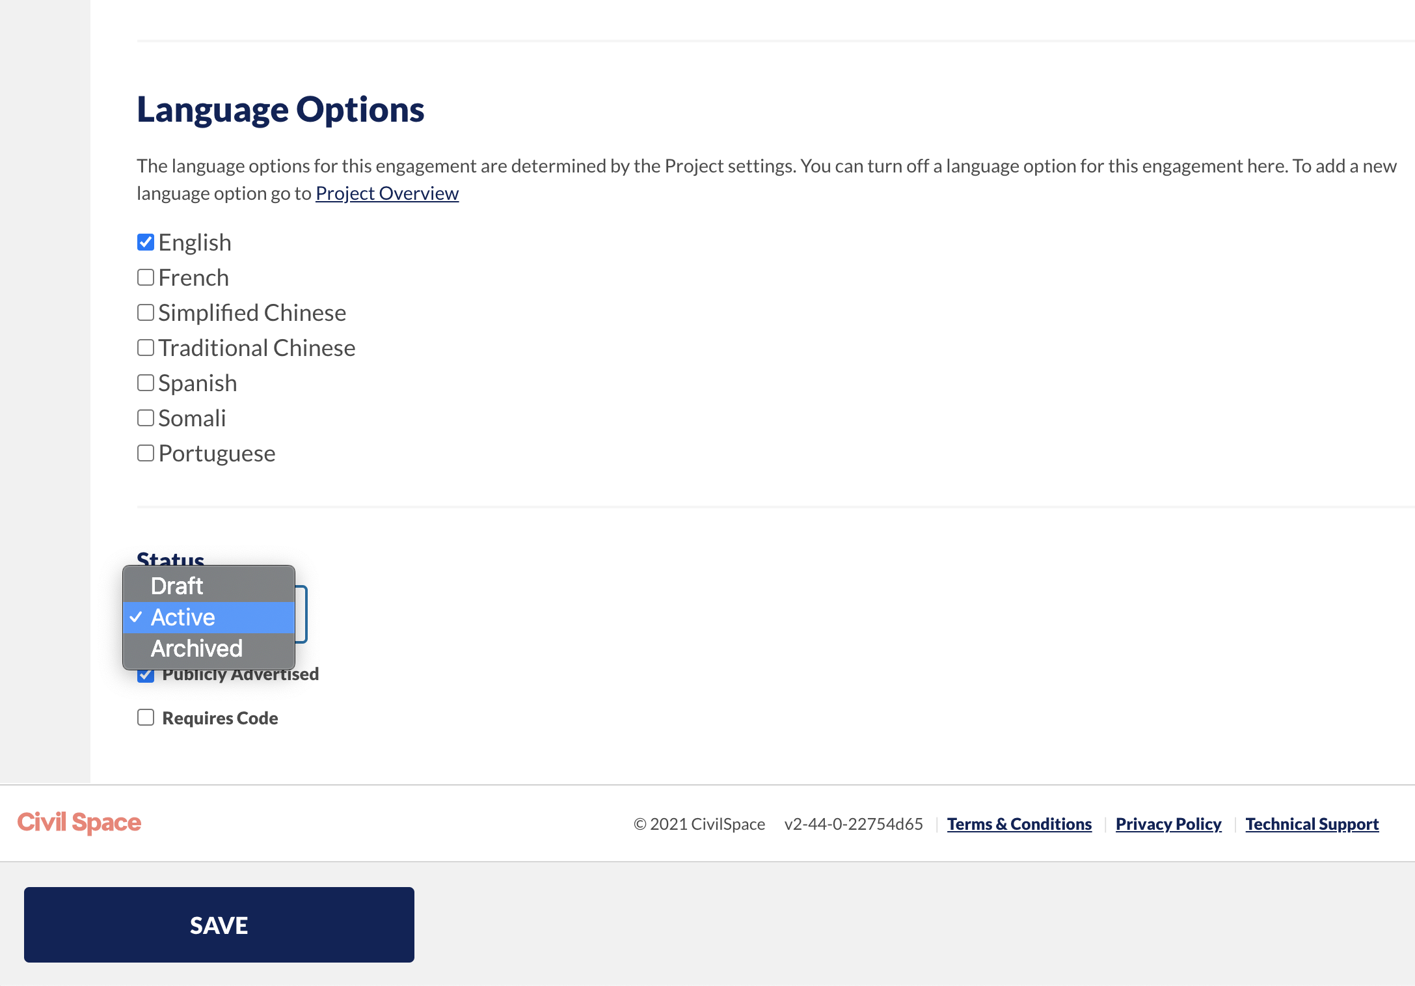Click the Civil Space footer logo
This screenshot has height=986, width=1415.
pyautogui.click(x=79, y=823)
